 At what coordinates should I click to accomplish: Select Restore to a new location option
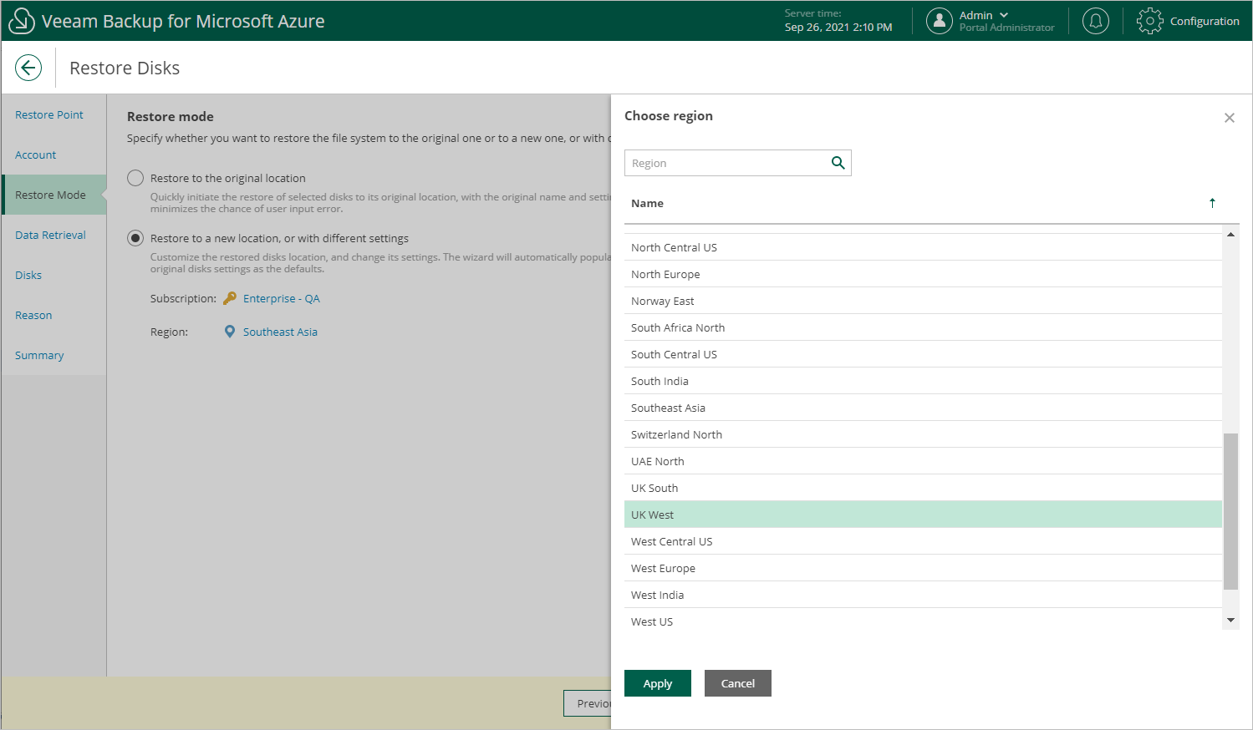click(x=135, y=238)
